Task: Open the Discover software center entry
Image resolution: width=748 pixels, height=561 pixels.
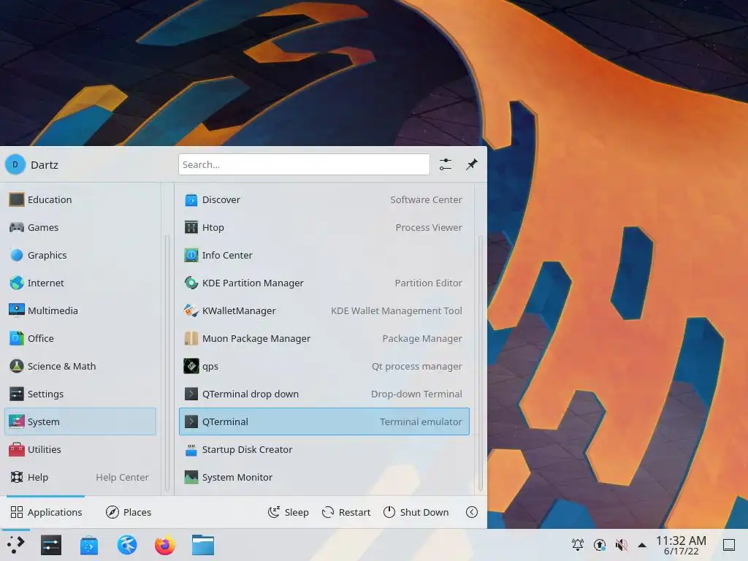Action: [324, 200]
